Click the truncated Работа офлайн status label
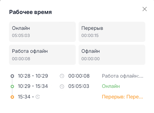The height and width of the screenshot is (113, 154). [x=123, y=76]
